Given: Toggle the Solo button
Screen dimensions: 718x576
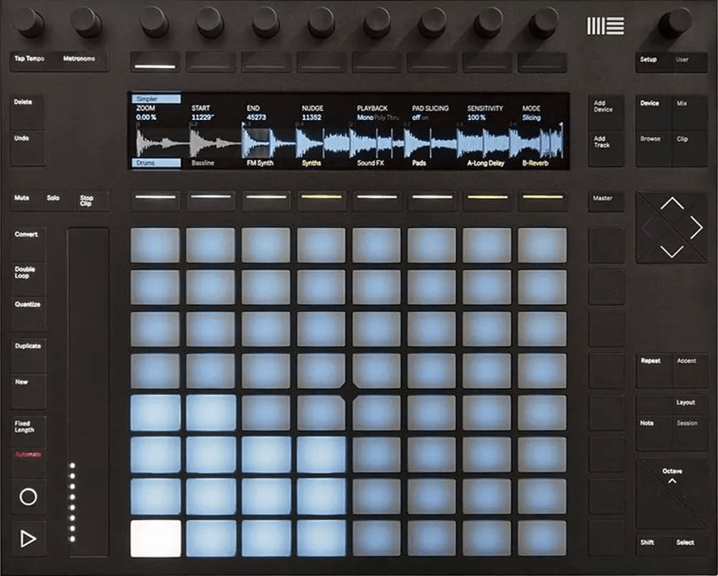Looking at the screenshot, I should [55, 200].
